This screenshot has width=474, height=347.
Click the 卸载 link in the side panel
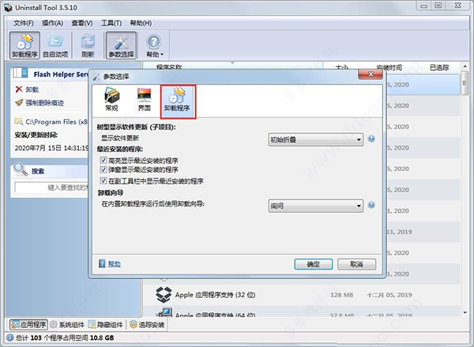pyautogui.click(x=32, y=90)
